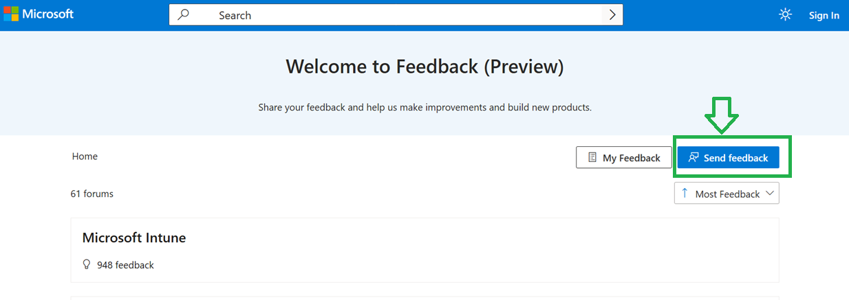Screen dimensions: 849x300
Task: Click the chevron in the Most Feedback dropdown
Action: [770, 194]
